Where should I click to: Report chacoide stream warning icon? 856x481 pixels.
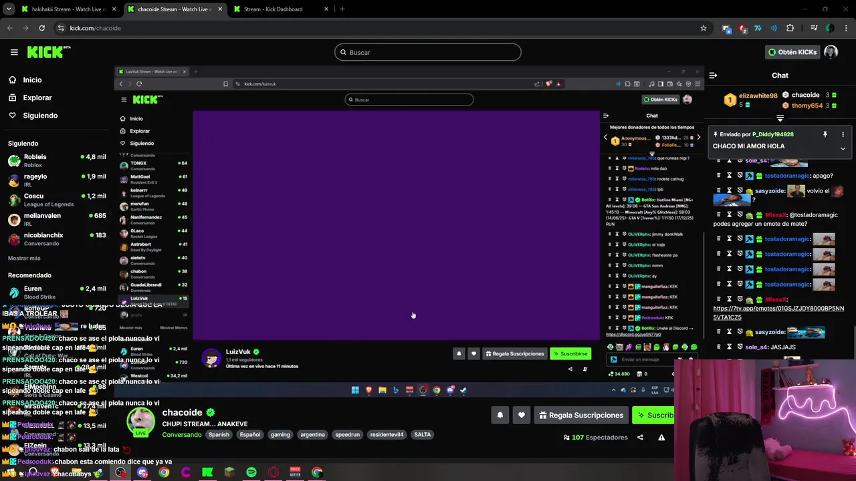[x=661, y=438]
